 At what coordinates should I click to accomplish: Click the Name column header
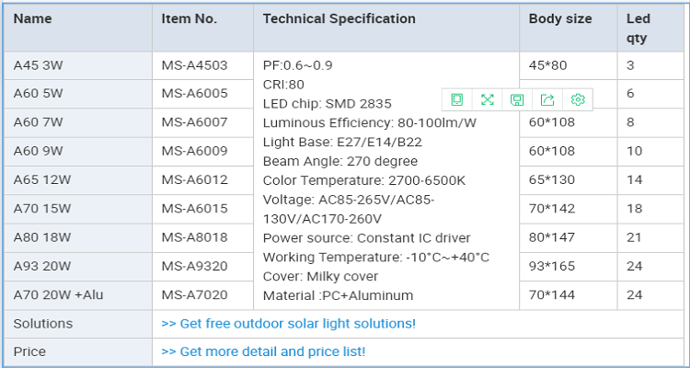pos(33,19)
